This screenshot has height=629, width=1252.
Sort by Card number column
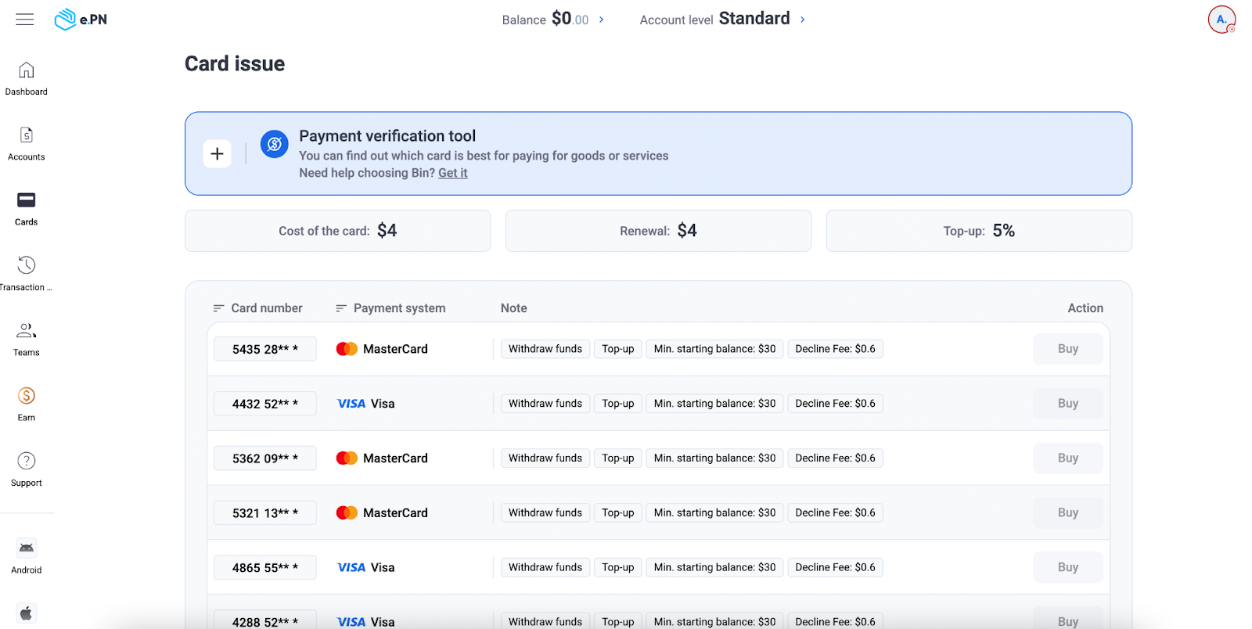(x=258, y=308)
